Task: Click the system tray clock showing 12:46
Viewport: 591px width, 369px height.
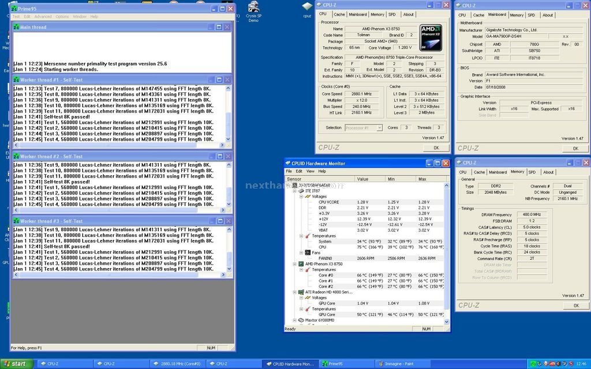Action: tap(581, 364)
